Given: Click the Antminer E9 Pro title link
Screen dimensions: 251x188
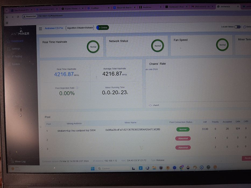Looking at the screenshot, I should click(54, 28).
